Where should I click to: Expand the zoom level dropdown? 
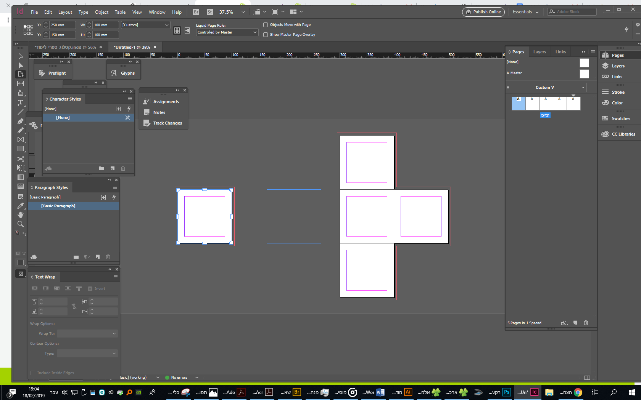tap(243, 12)
